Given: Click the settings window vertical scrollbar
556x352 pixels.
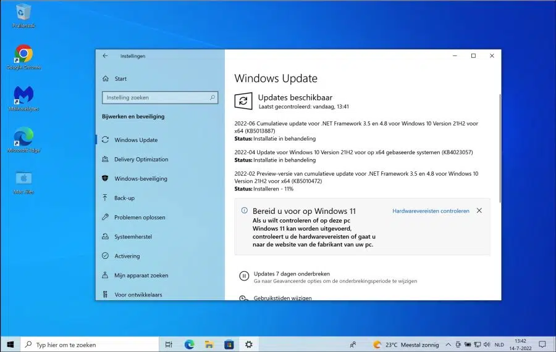Looking at the screenshot, I should 500,149.
